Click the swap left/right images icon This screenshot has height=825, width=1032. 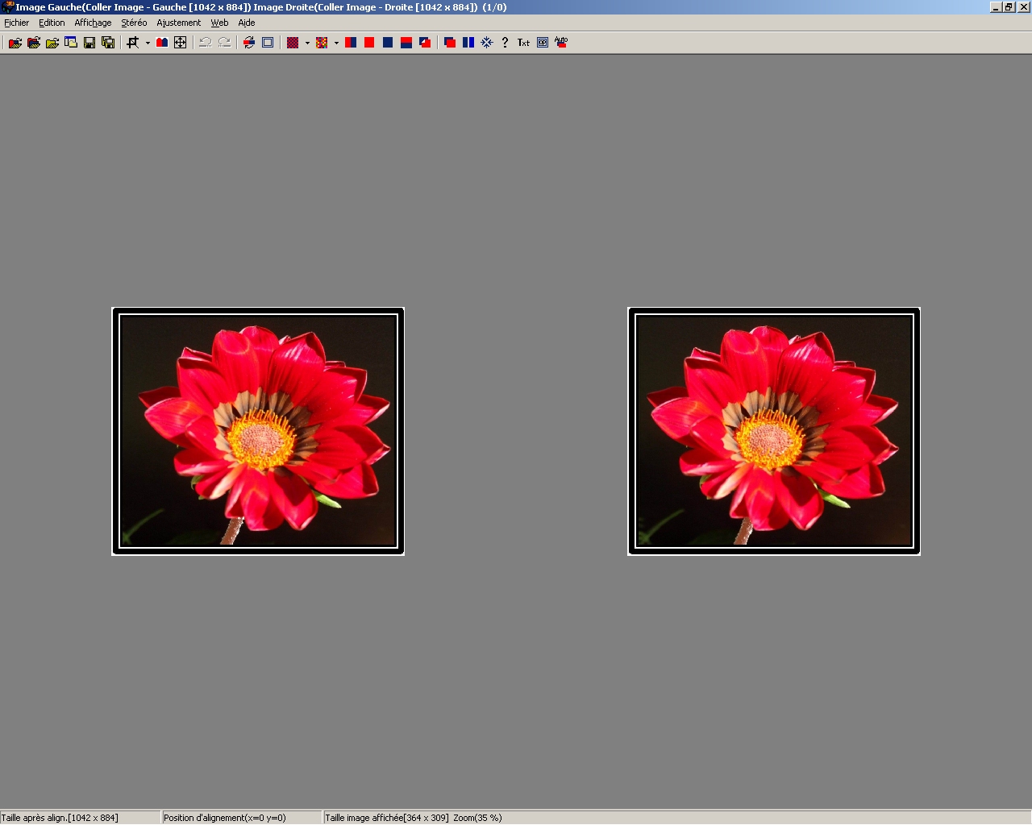point(249,43)
